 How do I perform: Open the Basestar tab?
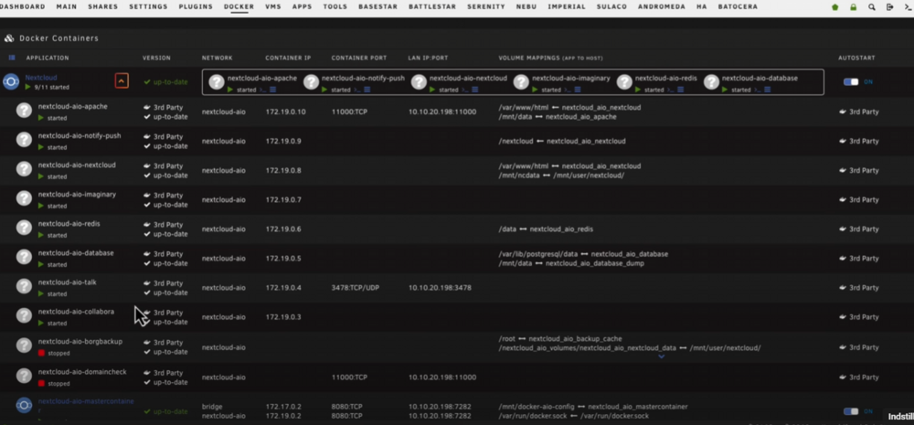click(x=377, y=6)
